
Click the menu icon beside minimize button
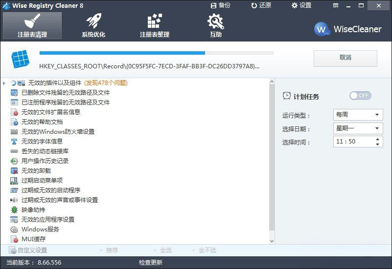(336, 5)
